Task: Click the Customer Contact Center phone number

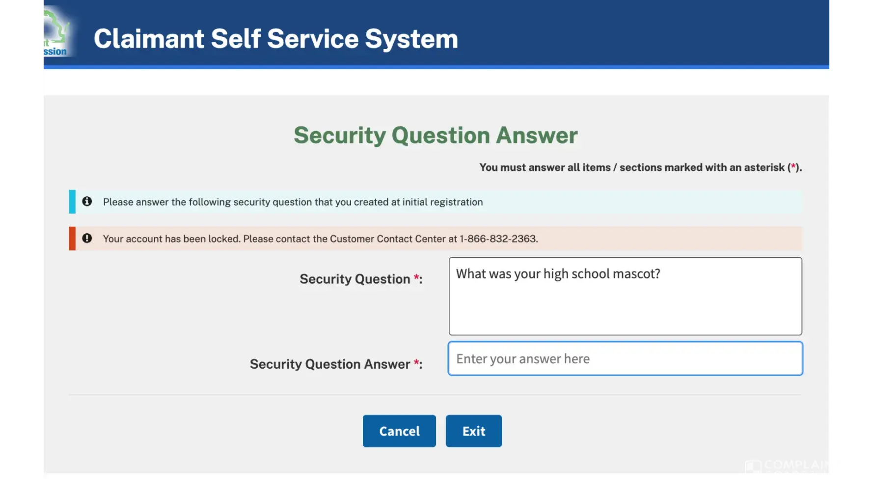Action: pos(498,239)
